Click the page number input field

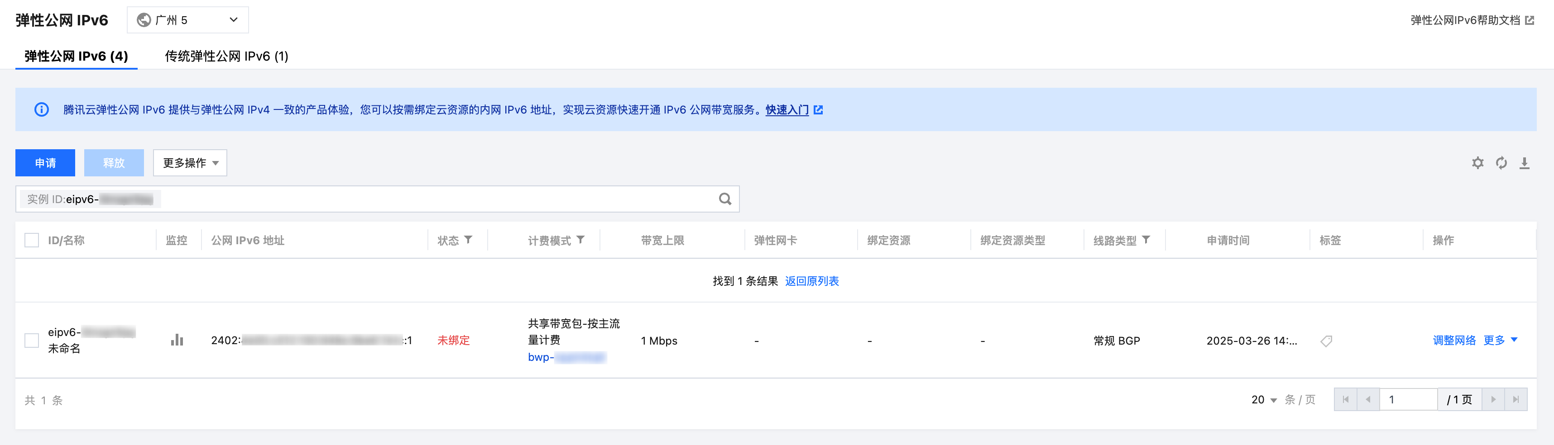[1407, 399]
